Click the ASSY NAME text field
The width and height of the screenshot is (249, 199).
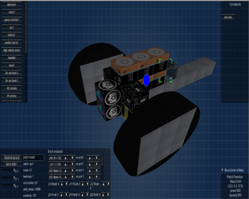coord(34,158)
